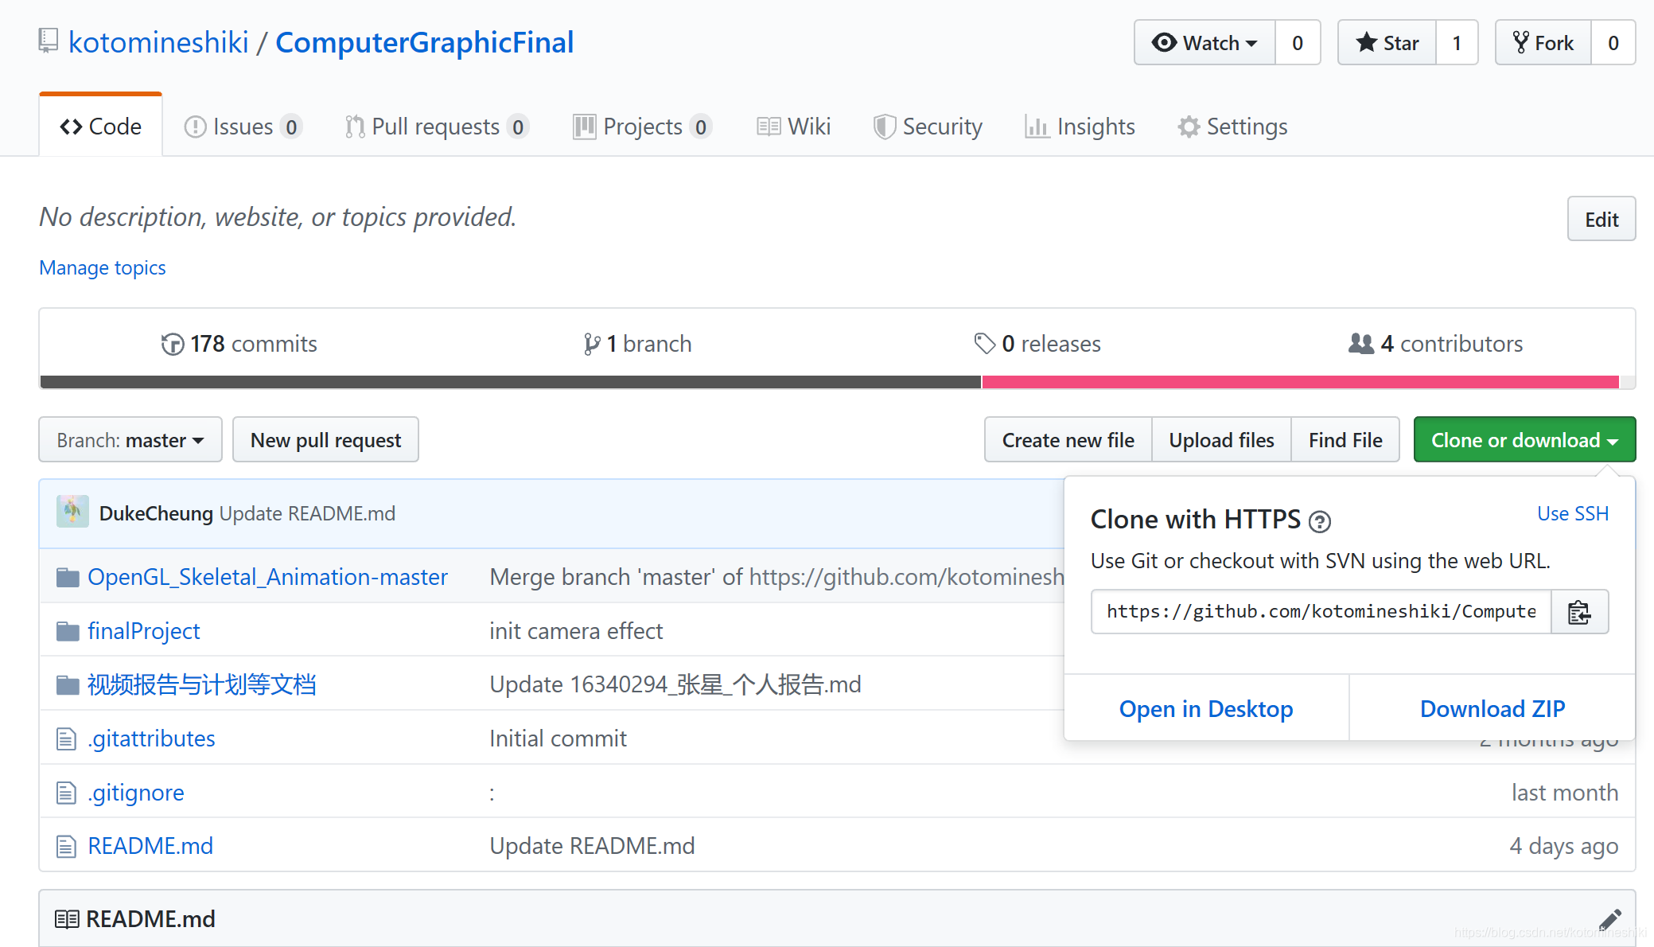View 4 contributors page
This screenshot has height=947, width=1654.
[x=1436, y=344]
